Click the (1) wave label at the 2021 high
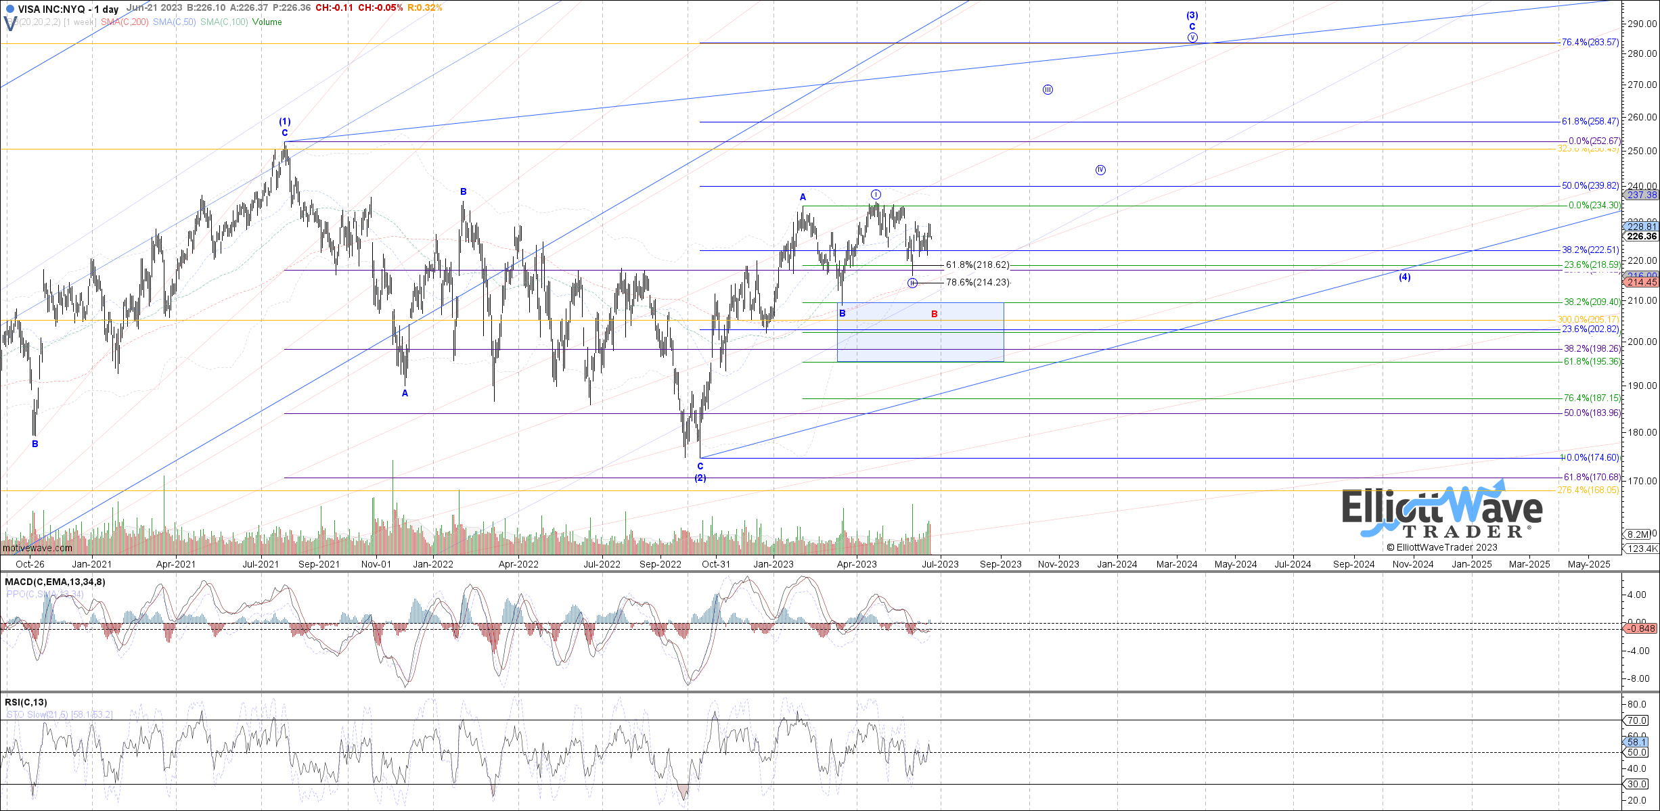Viewport: 1660px width, 811px height. (285, 122)
